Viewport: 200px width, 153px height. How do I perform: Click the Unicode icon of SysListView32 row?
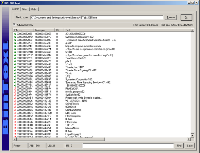(15, 95)
